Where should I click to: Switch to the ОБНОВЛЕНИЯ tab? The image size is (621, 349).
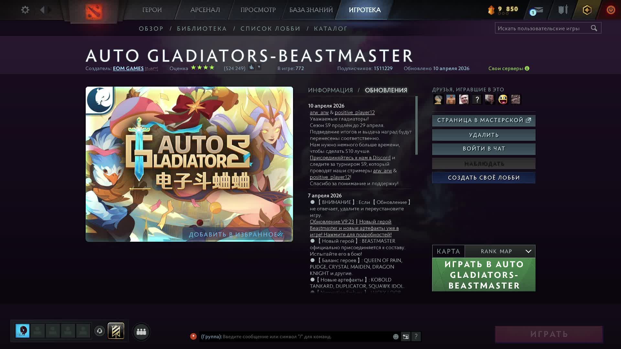pos(386,90)
